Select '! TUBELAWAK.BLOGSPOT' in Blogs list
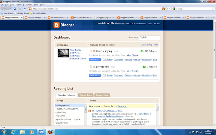 tap(67, 109)
